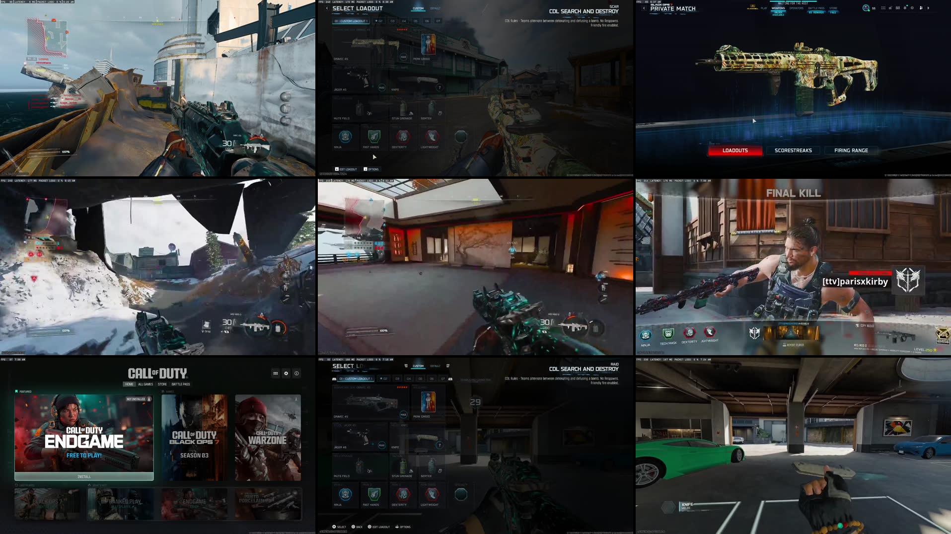
Task: Select Mute Field upgrade on SCAR loadout
Action: [360, 109]
